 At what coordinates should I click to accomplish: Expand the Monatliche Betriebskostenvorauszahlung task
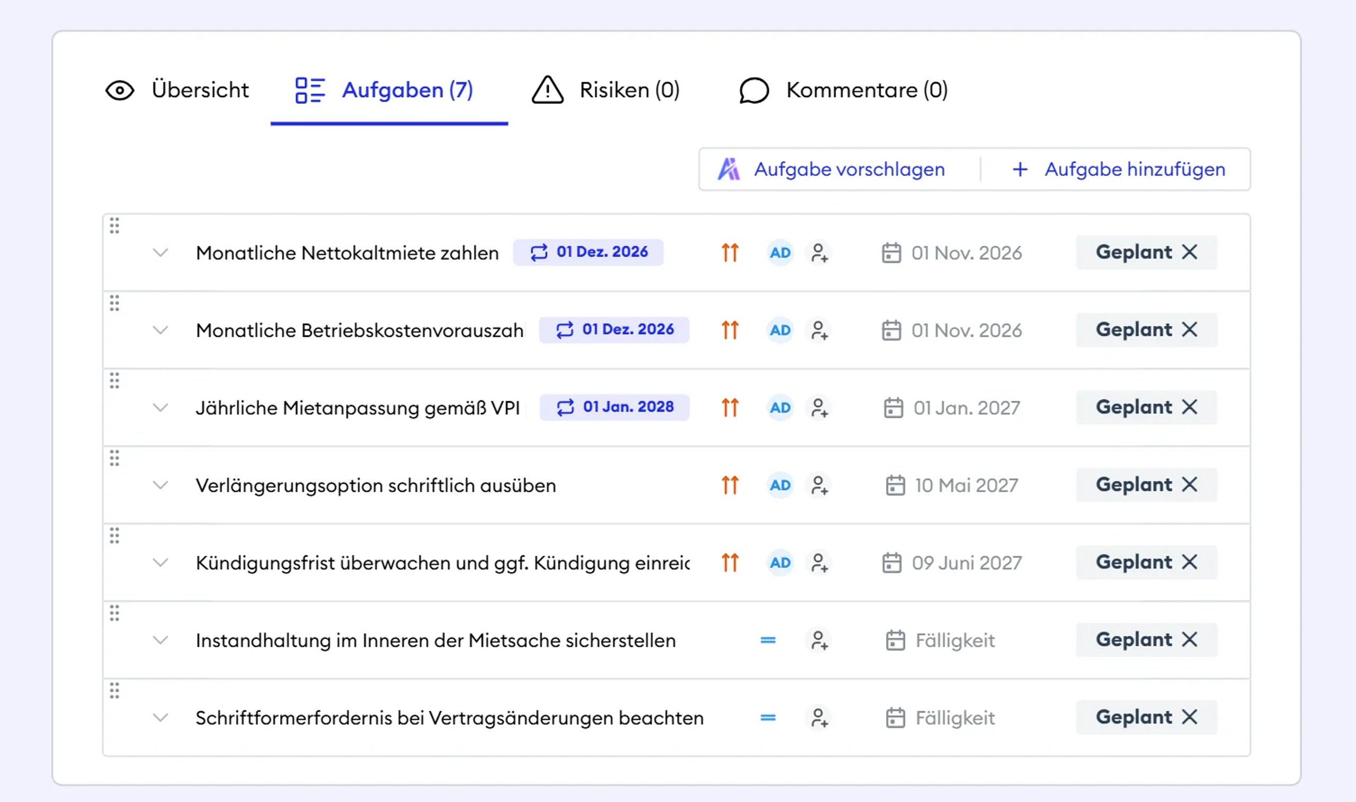click(x=160, y=329)
